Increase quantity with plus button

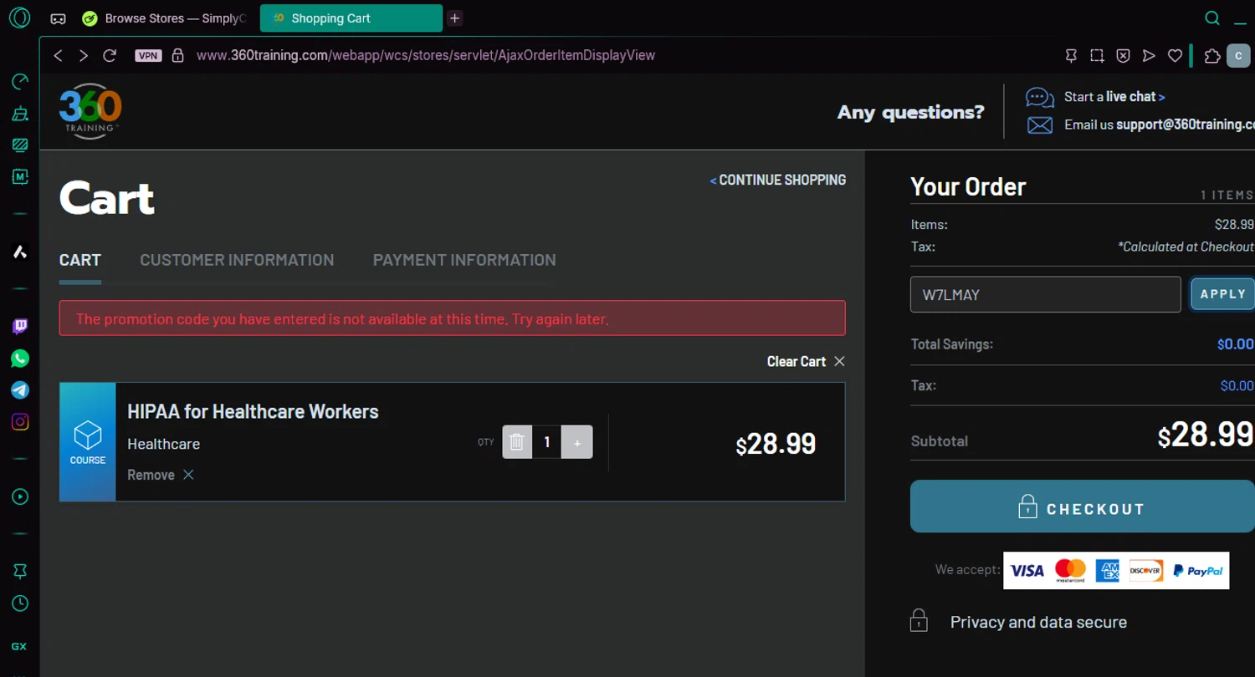click(577, 442)
